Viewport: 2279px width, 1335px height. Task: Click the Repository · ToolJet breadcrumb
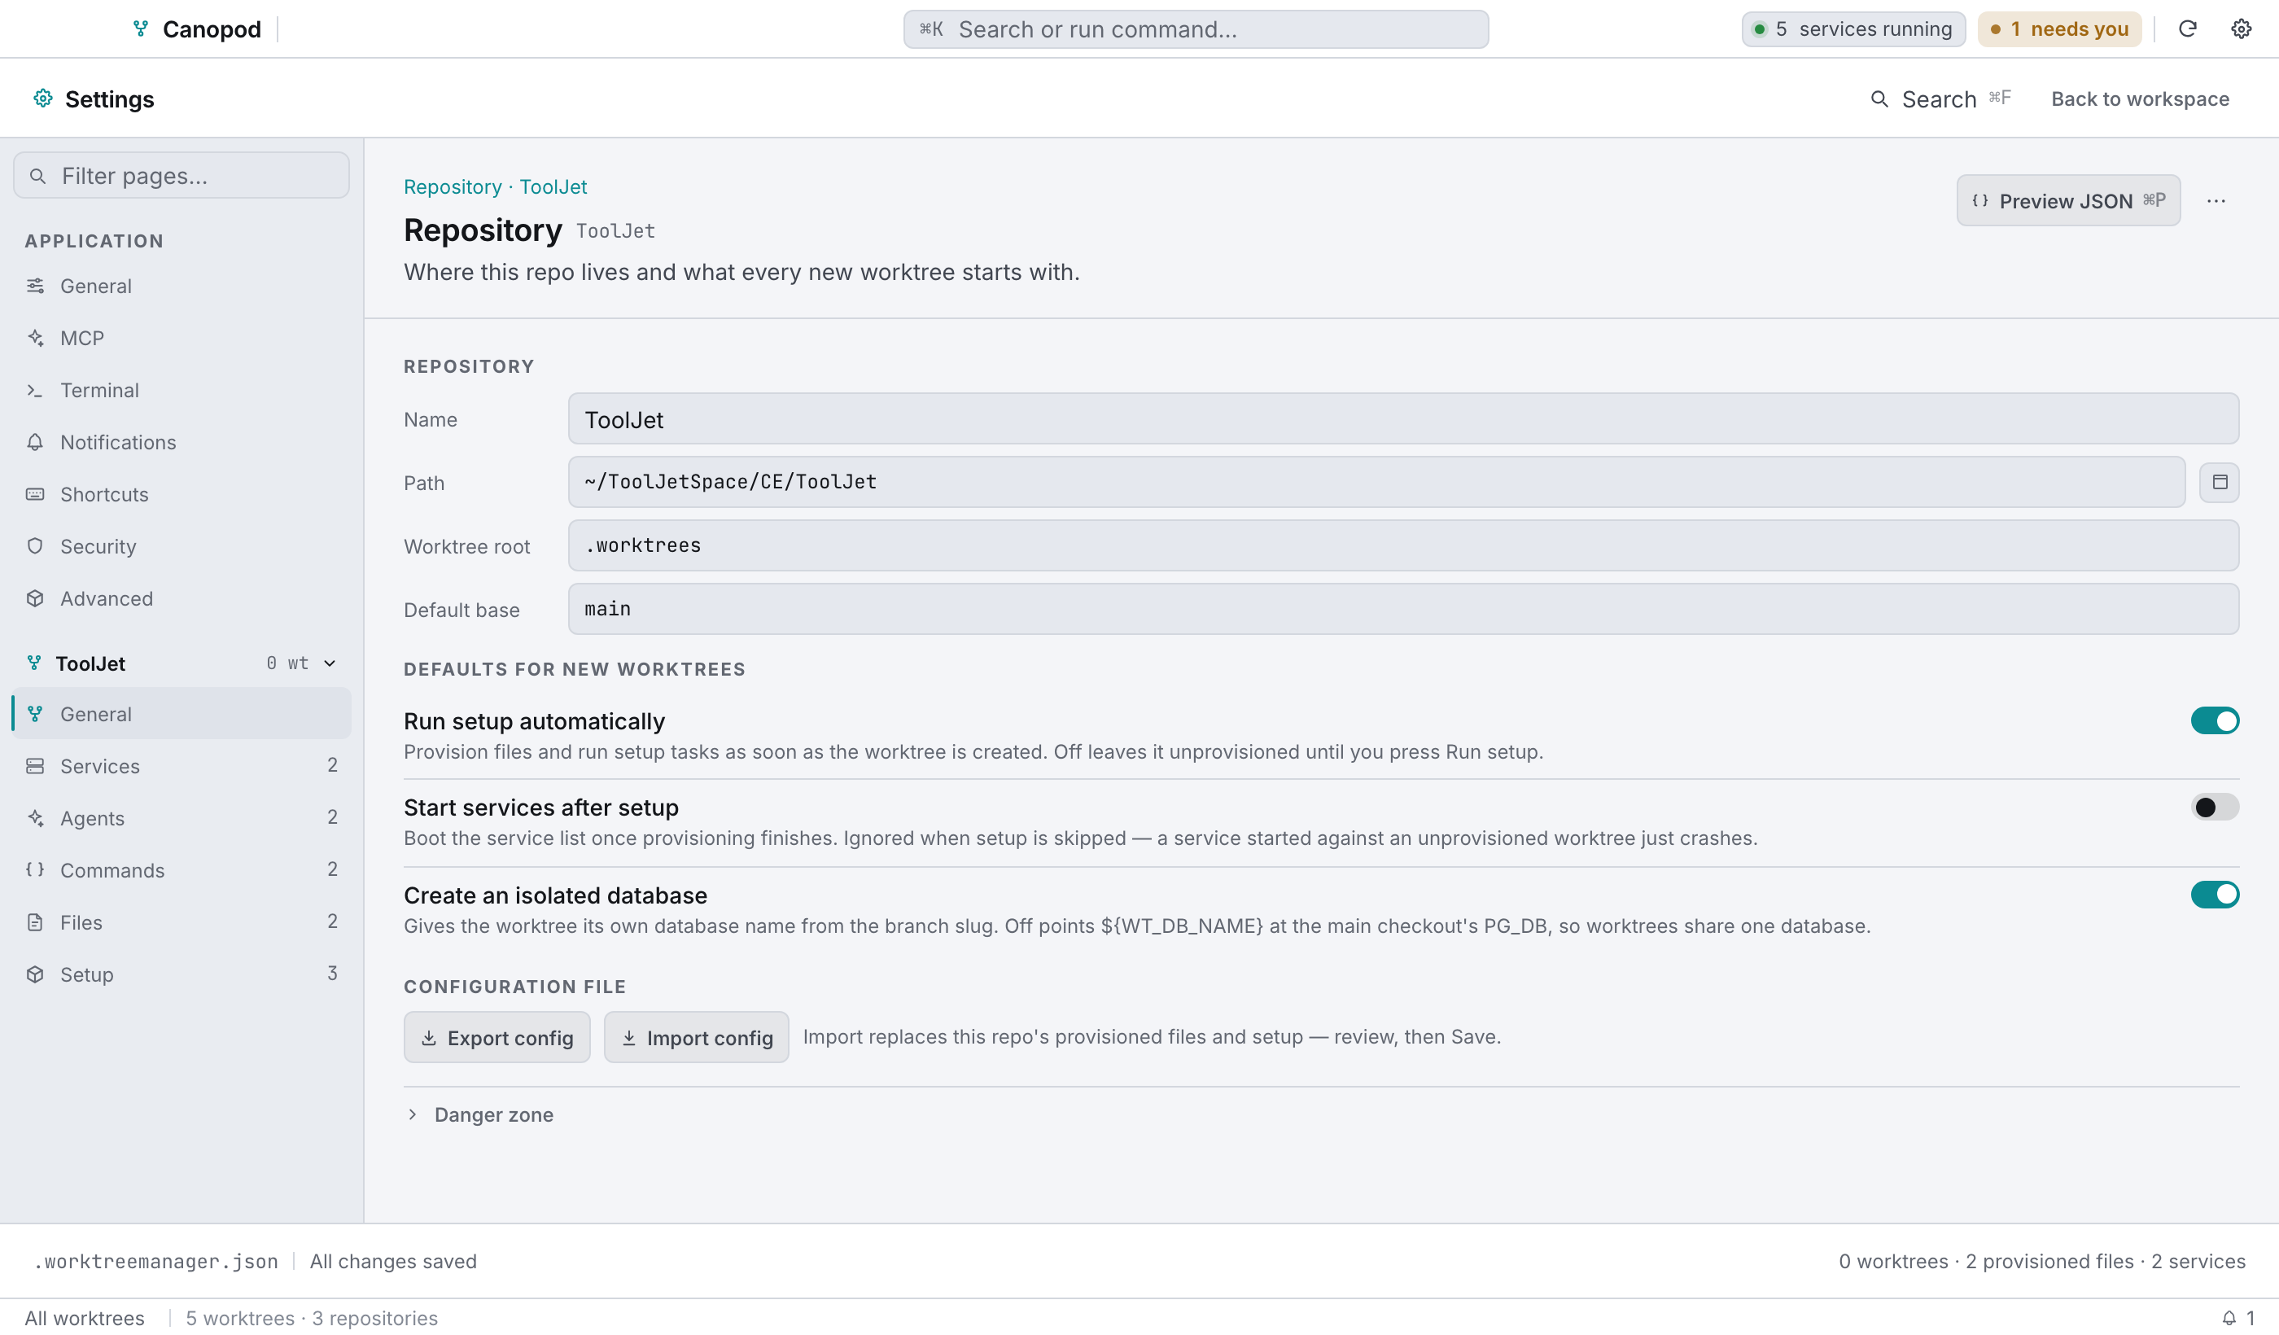click(495, 186)
